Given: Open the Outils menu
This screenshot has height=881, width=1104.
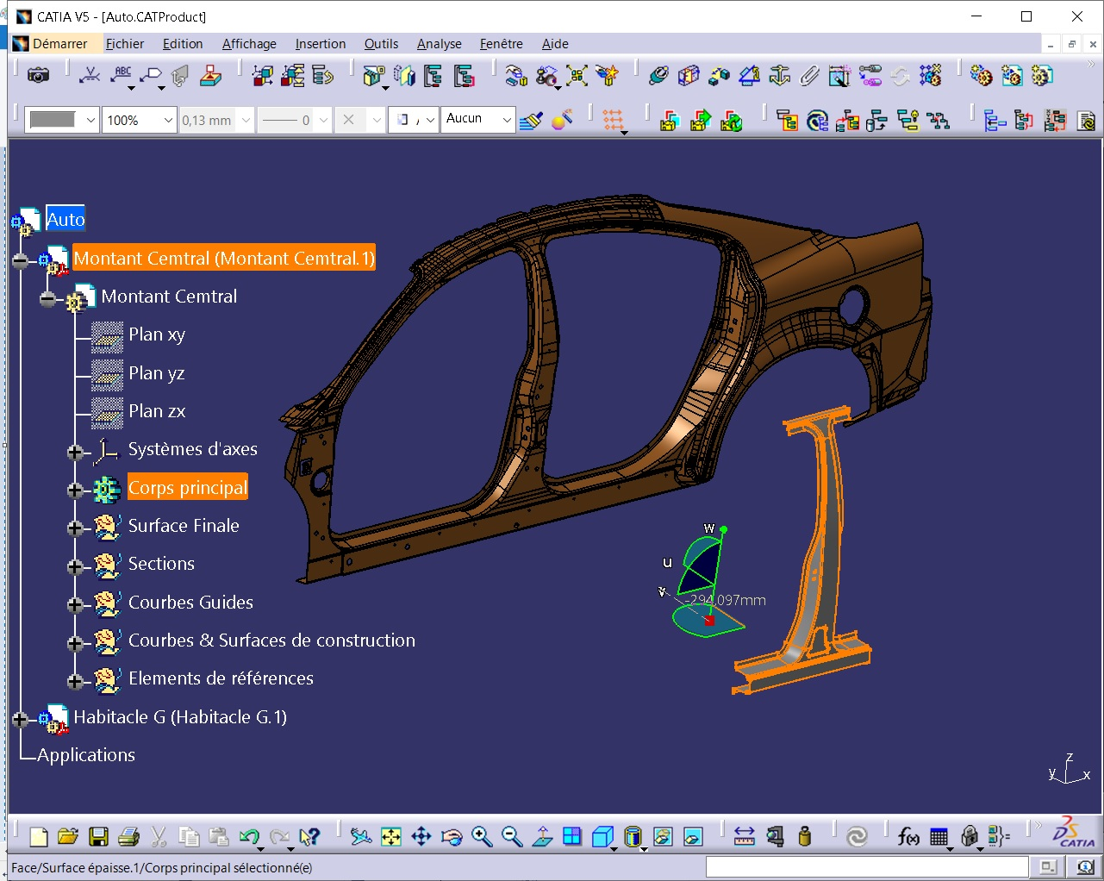Looking at the screenshot, I should 381,43.
